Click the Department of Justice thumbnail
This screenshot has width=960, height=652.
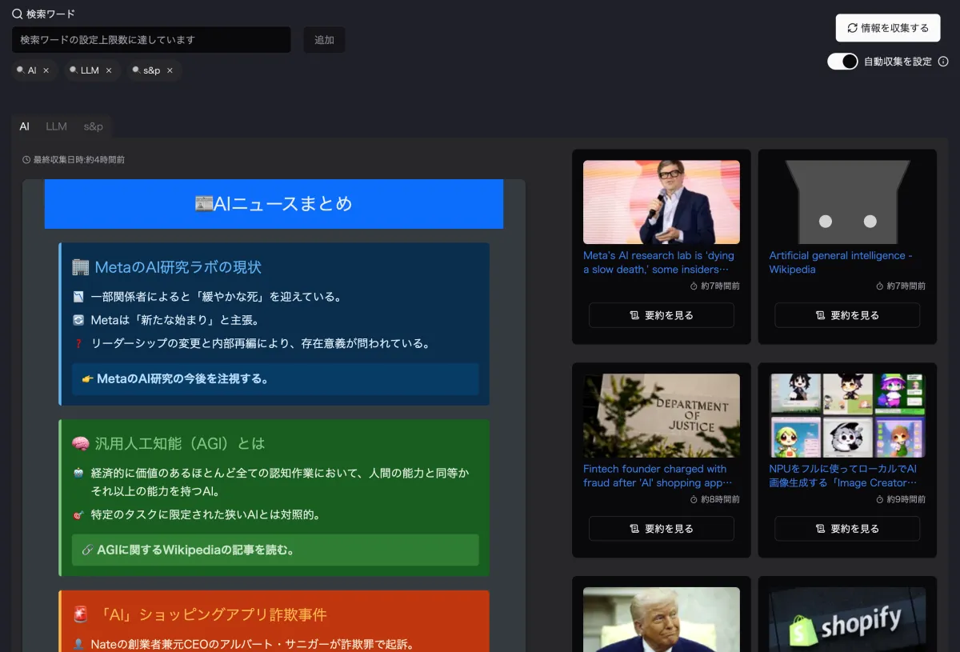click(x=661, y=416)
